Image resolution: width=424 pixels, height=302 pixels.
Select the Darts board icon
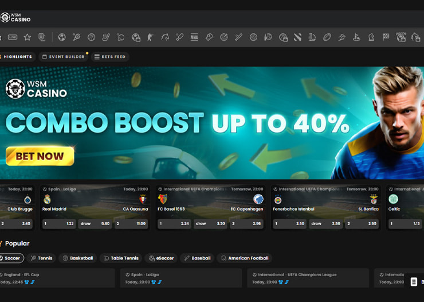click(224, 37)
